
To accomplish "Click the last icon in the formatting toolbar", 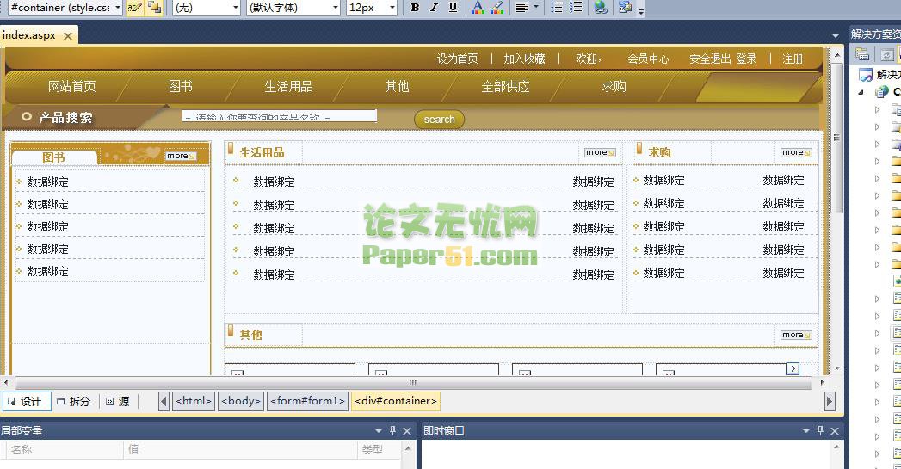I will (x=625, y=8).
